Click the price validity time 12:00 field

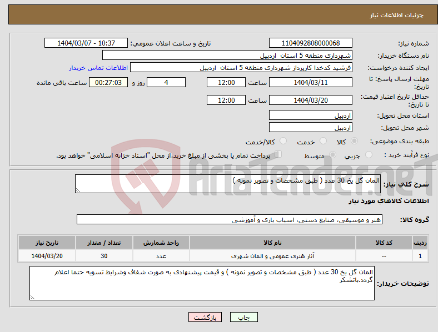[226, 100]
